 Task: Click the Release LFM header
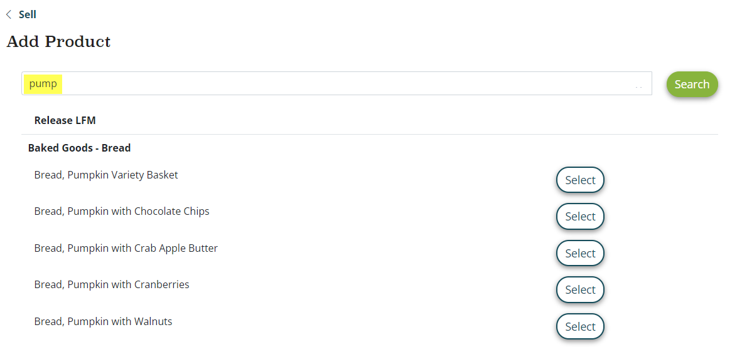(65, 120)
